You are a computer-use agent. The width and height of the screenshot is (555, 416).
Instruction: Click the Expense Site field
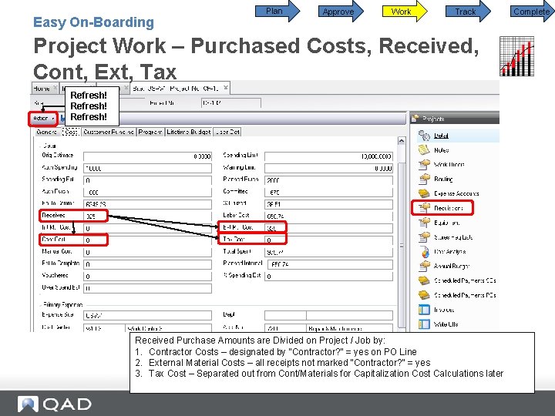[x=147, y=315]
